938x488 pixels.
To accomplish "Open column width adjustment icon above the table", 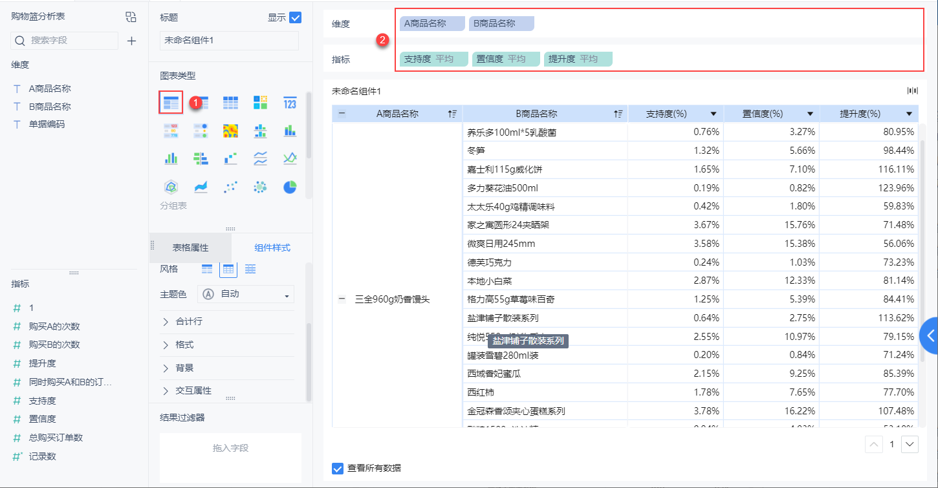I will pyautogui.click(x=912, y=91).
